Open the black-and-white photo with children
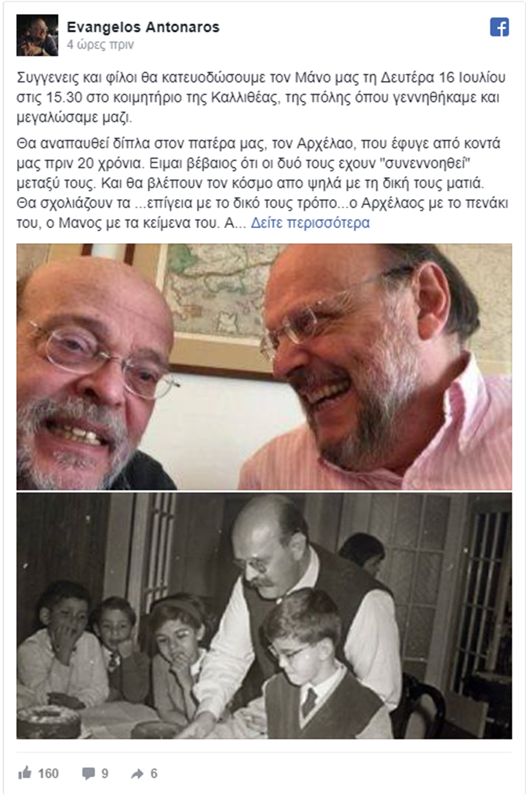This screenshot has width=526, height=795. click(x=264, y=616)
